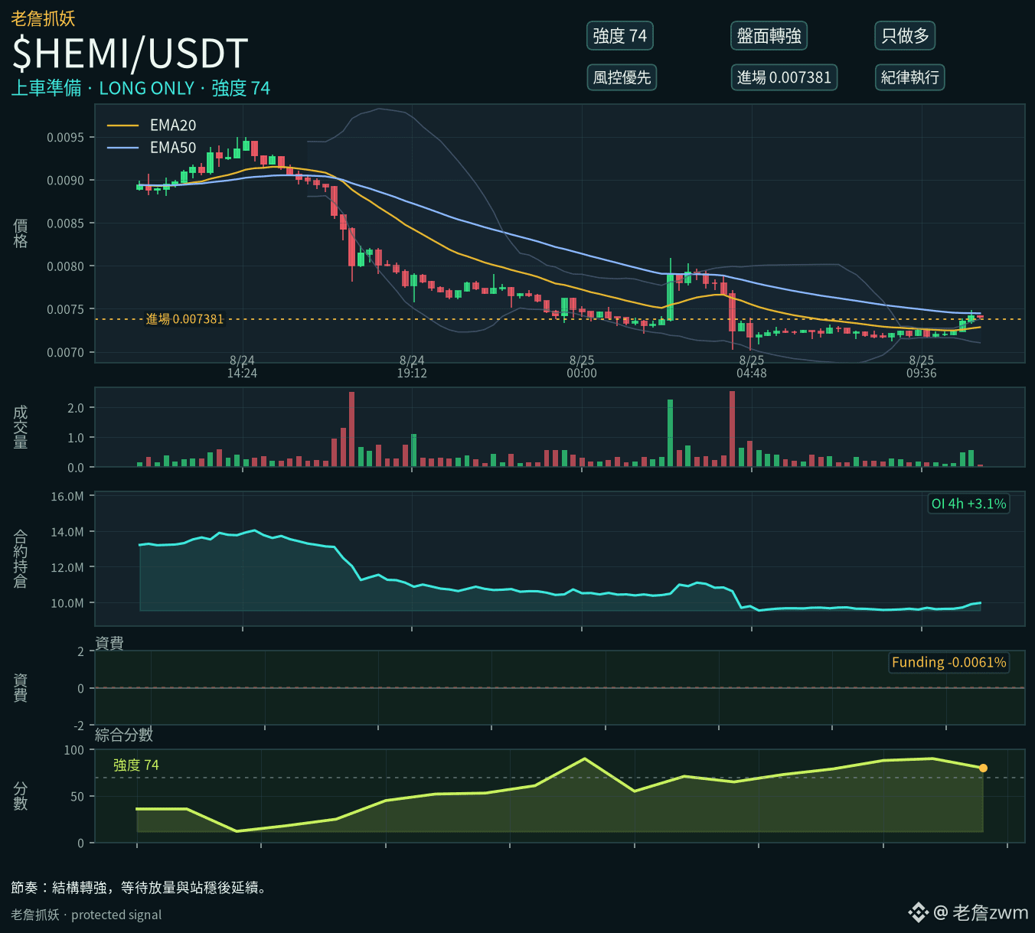This screenshot has height=933, width=1035.
Task: Click the 2.0 tick on the volume axis
Action: point(76,408)
